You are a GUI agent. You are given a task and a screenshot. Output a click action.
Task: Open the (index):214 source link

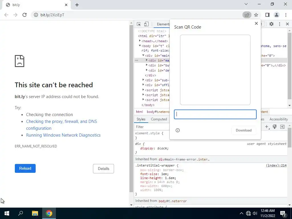click(276, 165)
